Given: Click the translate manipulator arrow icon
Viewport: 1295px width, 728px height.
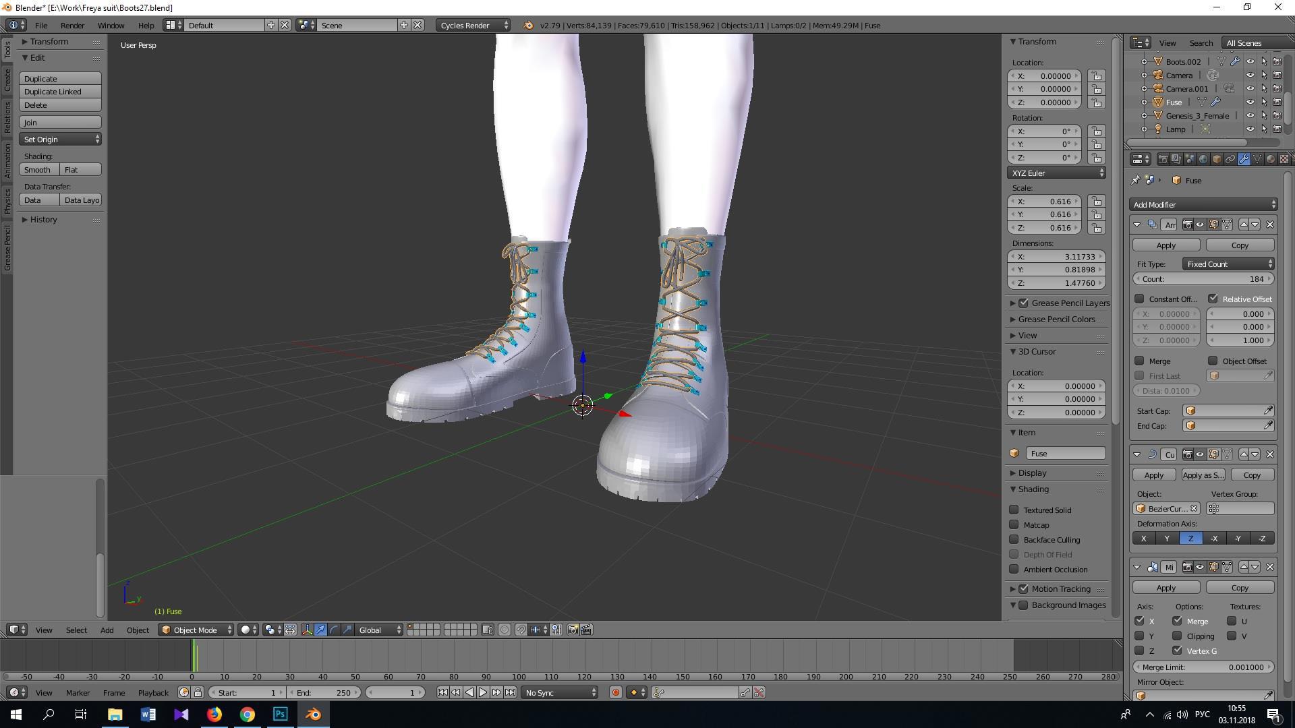Looking at the screenshot, I should point(320,630).
